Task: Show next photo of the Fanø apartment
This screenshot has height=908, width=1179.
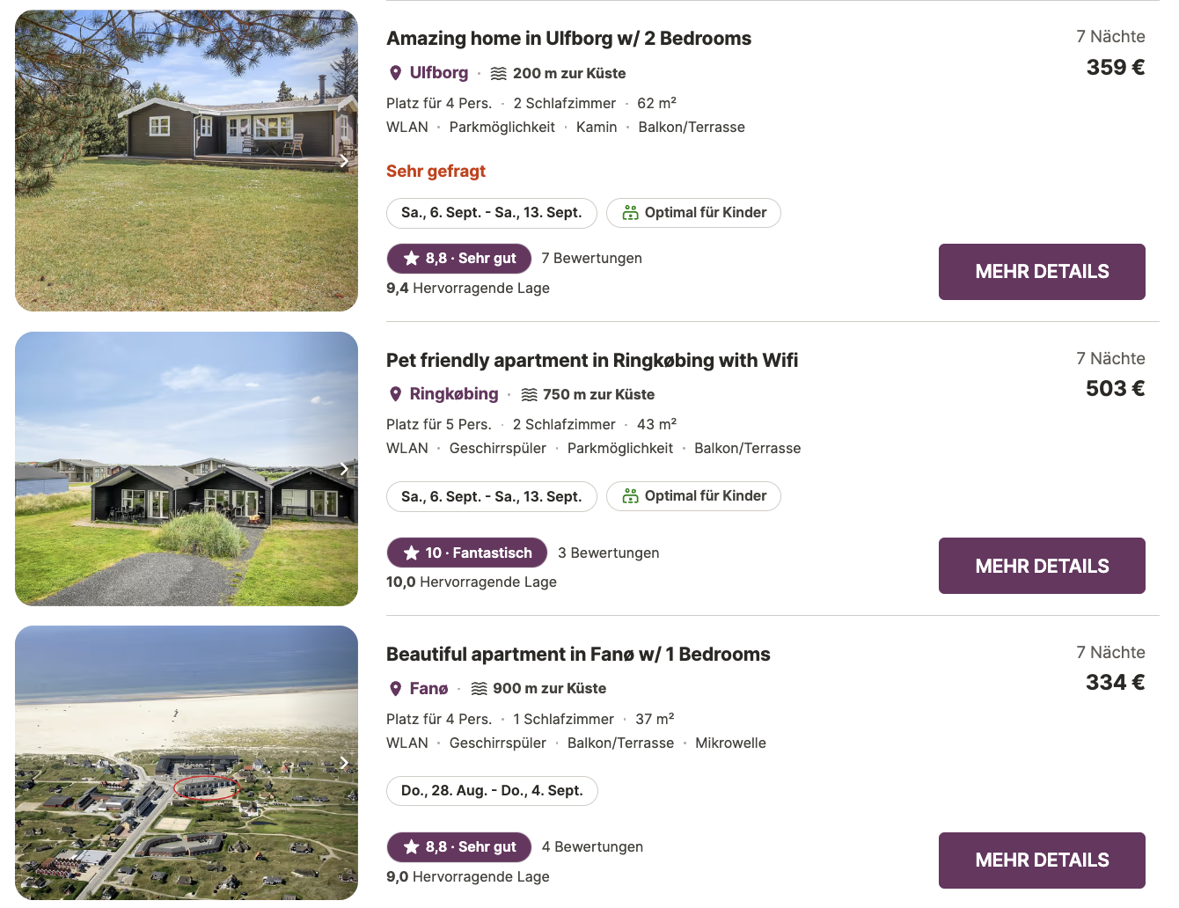Action: click(344, 763)
